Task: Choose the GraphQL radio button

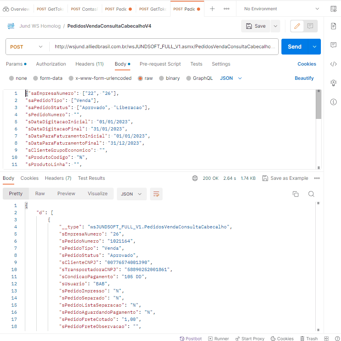Action: coord(189,78)
